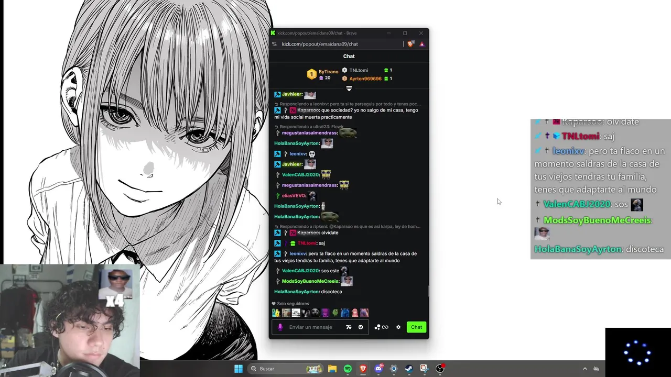
Task: Click the Kaparsoo red badge on olvidate message
Action: (x=293, y=232)
